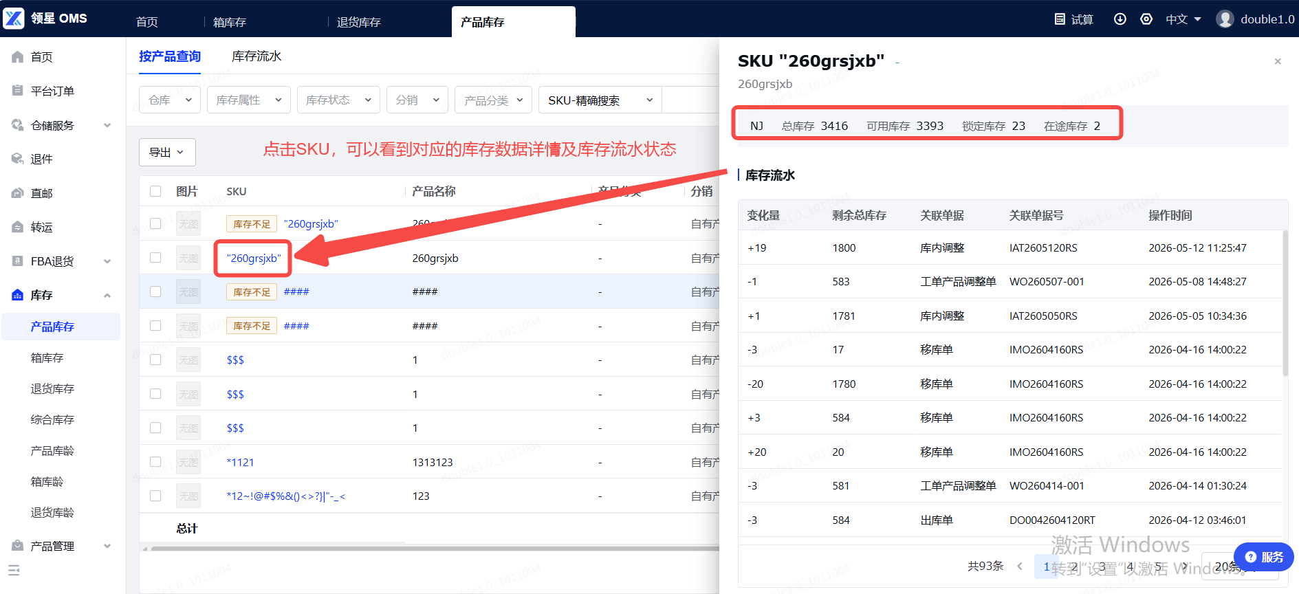
Task: Click the 领星 OMS logo icon
Action: (14, 19)
